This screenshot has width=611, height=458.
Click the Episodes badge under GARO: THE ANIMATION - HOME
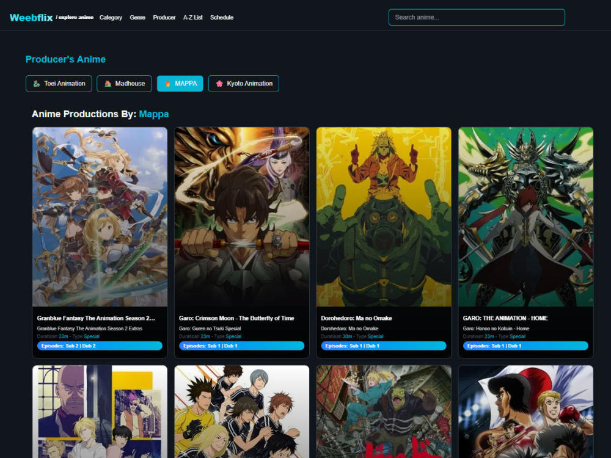point(525,346)
